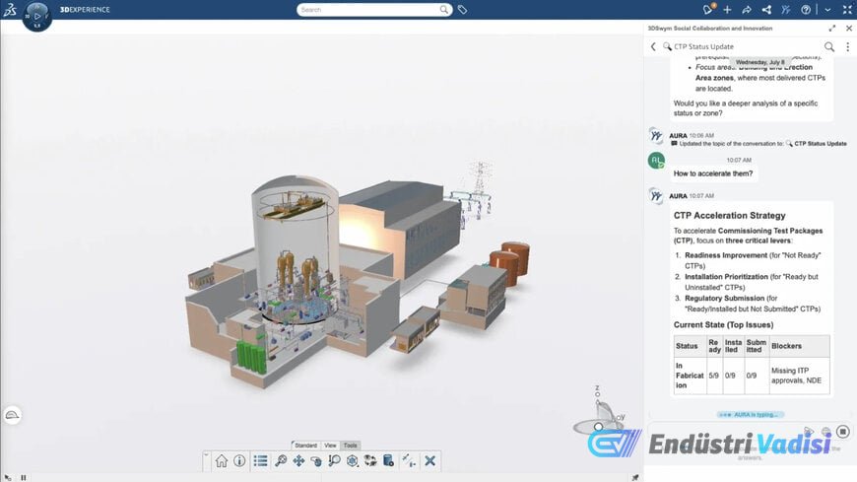Click the 'In Fabrication' status cell
Image resolution: width=857 pixels, height=482 pixels.
[690, 376]
